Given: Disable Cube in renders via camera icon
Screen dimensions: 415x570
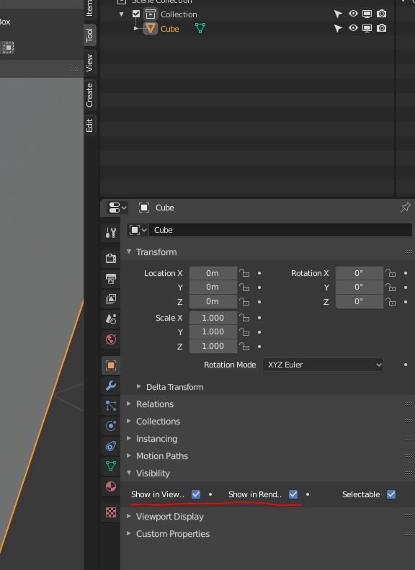Looking at the screenshot, I should click(381, 28).
